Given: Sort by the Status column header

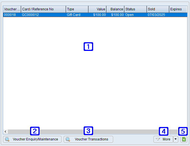Looking at the screenshot, I should [x=135, y=9].
